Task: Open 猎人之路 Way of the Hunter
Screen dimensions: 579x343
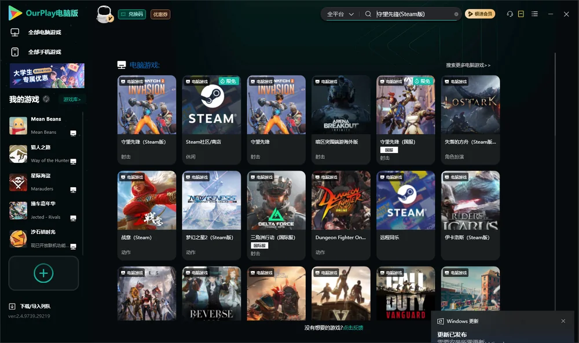Action: pos(43,154)
